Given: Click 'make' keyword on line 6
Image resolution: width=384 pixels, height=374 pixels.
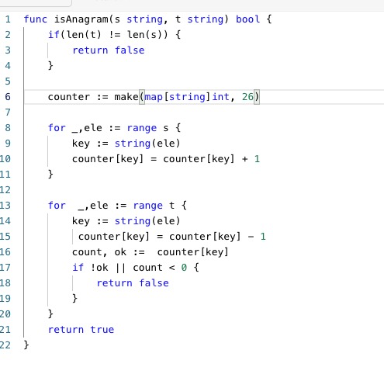Looking at the screenshot, I should (x=126, y=97).
